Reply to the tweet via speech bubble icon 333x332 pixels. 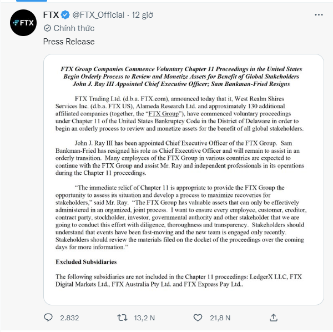click(48, 318)
